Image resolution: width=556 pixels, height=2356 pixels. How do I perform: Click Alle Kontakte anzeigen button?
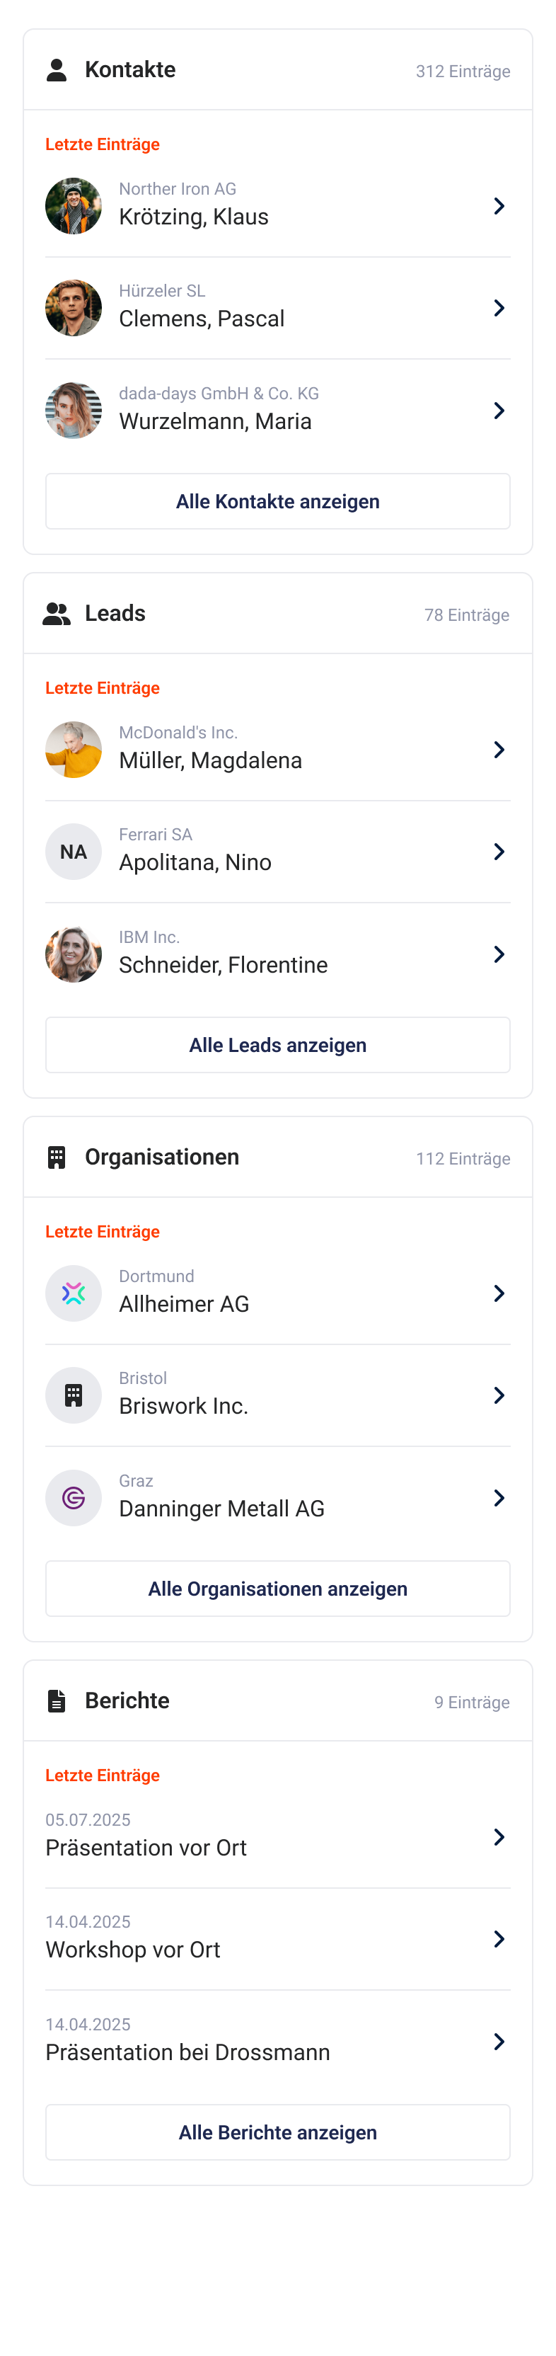[x=278, y=501]
